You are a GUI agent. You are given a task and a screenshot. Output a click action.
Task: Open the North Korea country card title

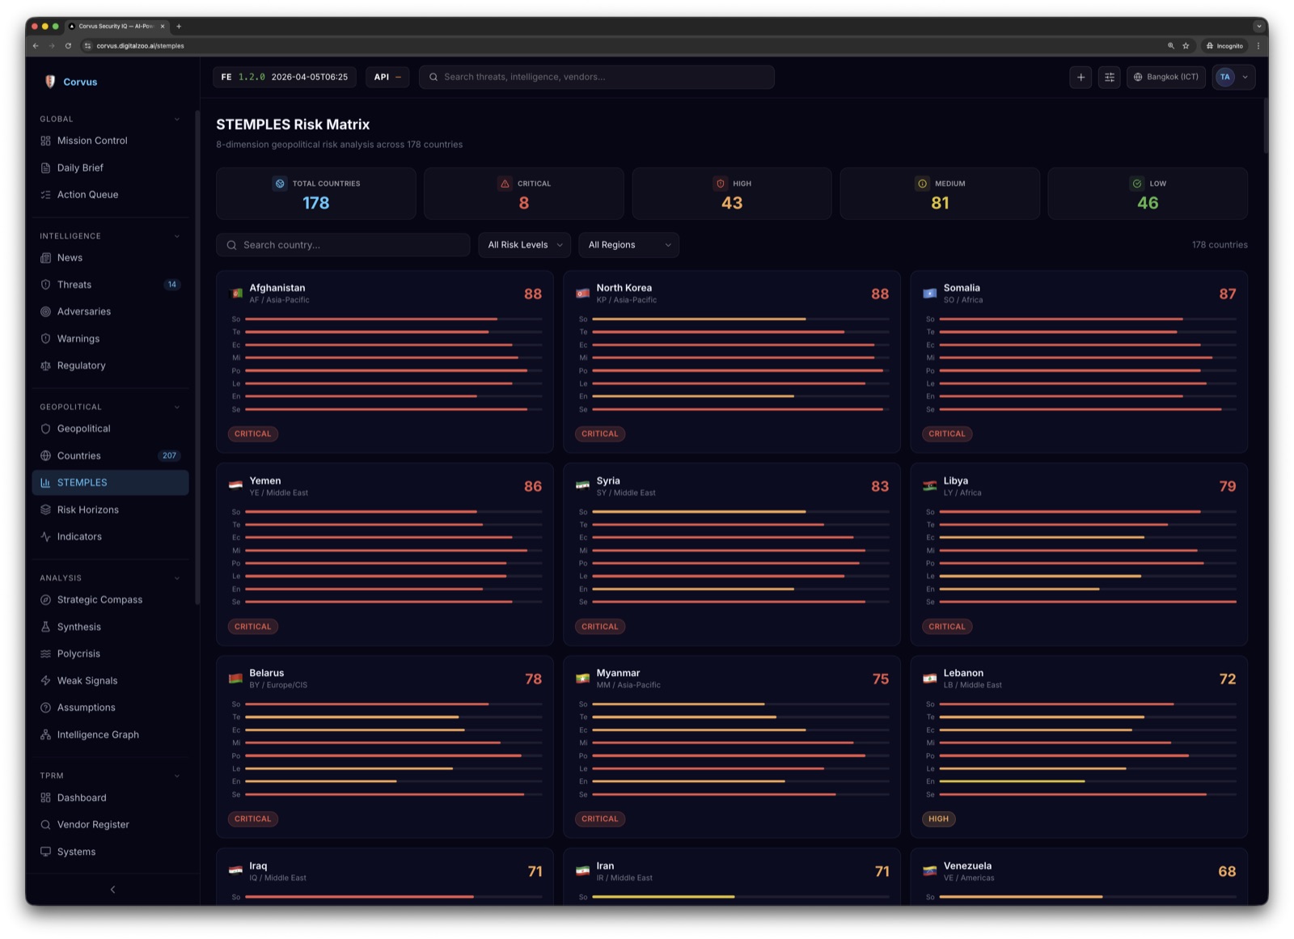pos(624,288)
